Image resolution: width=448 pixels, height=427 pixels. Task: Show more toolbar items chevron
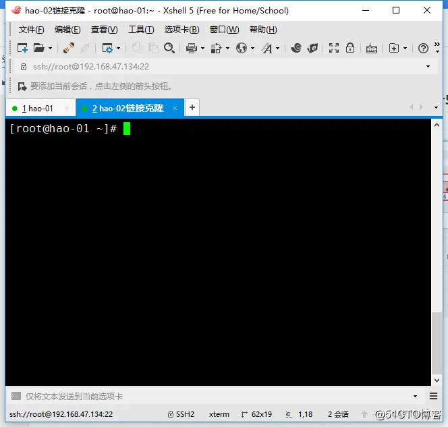pos(437,45)
